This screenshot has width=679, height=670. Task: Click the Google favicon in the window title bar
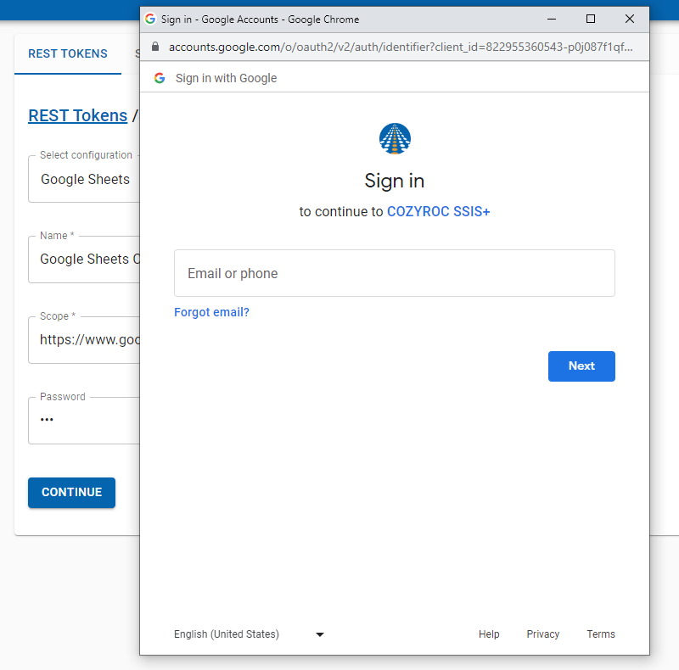click(x=150, y=19)
